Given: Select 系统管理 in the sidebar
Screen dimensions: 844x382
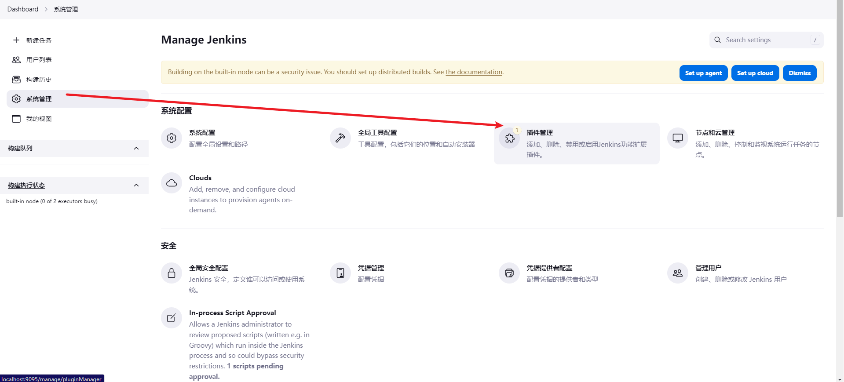Looking at the screenshot, I should [77, 99].
